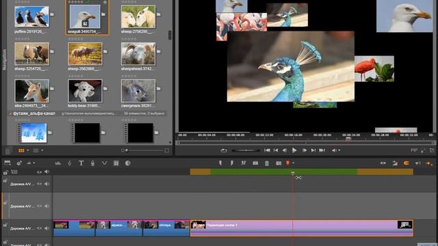
Task: Mute the first A/V track speaker
Action: (47, 184)
